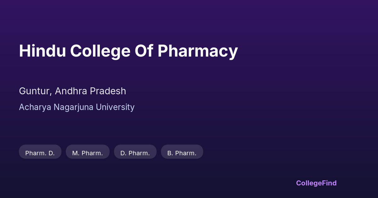Viewport: 378px width, 198px height.
Task: Click the College part of CollegeFind logo
Action: (308, 183)
